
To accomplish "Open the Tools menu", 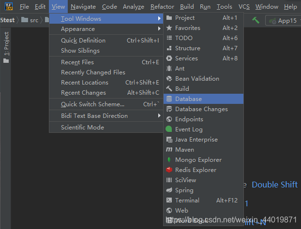I will pos(225,7).
